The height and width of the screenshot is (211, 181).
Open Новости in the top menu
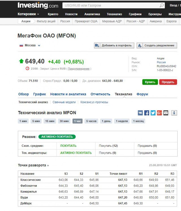coord(71,14)
